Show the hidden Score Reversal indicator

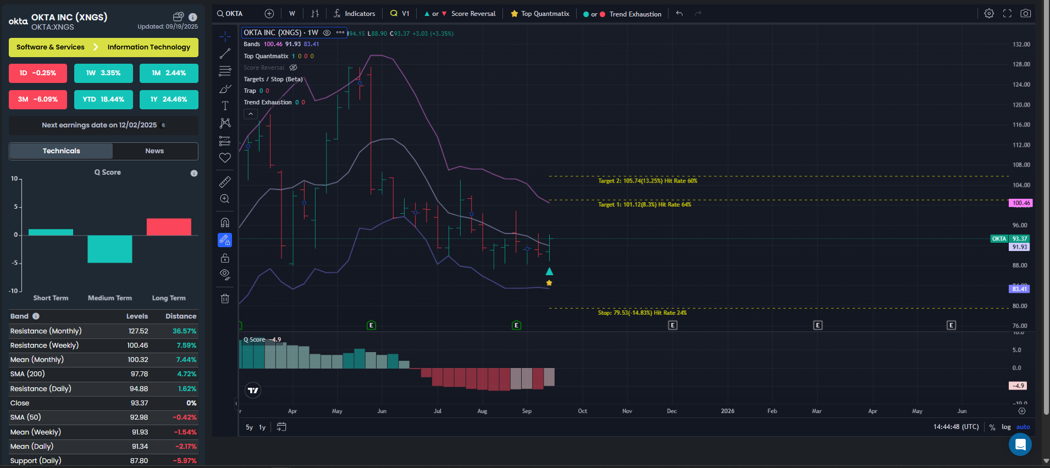(294, 68)
